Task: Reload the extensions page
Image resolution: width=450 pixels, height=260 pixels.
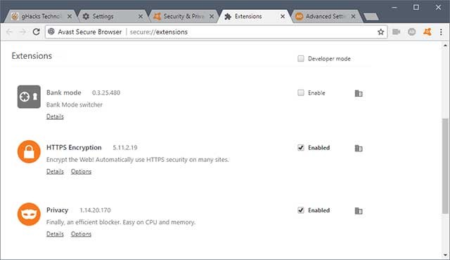Action: [x=36, y=32]
